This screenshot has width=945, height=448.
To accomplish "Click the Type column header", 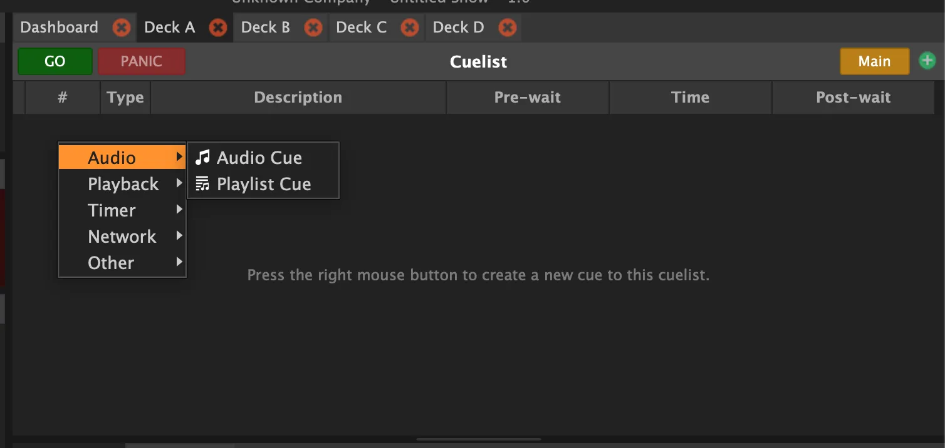I will coord(125,98).
